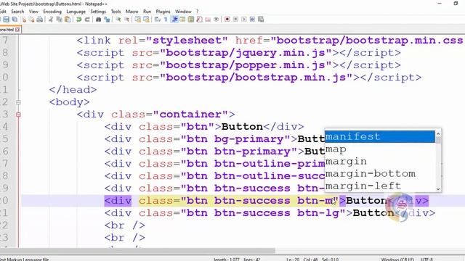
Task: Click the Save file toolbar icon
Action: [6, 20]
